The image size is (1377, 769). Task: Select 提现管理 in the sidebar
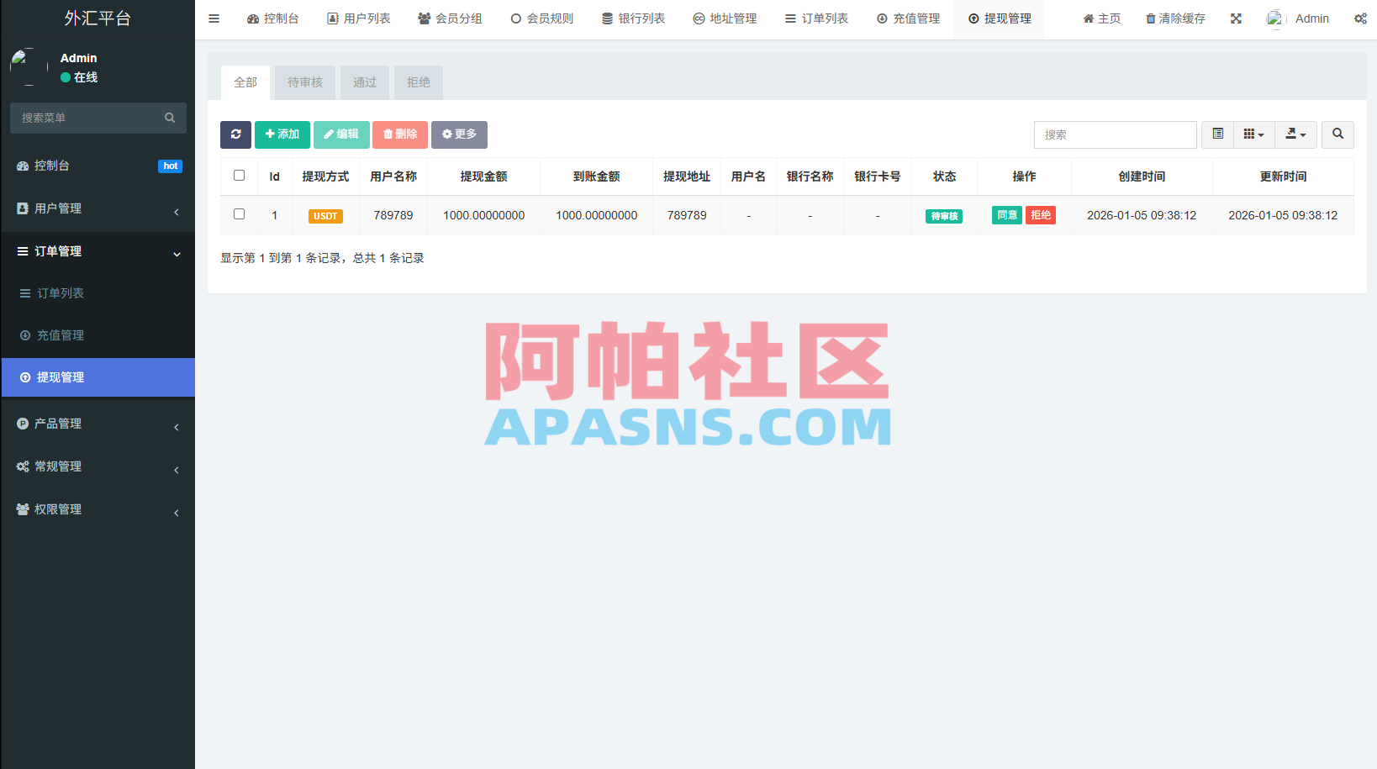coord(98,377)
